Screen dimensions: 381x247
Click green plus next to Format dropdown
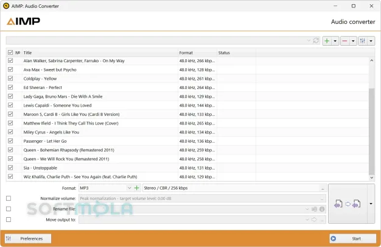[137, 188]
